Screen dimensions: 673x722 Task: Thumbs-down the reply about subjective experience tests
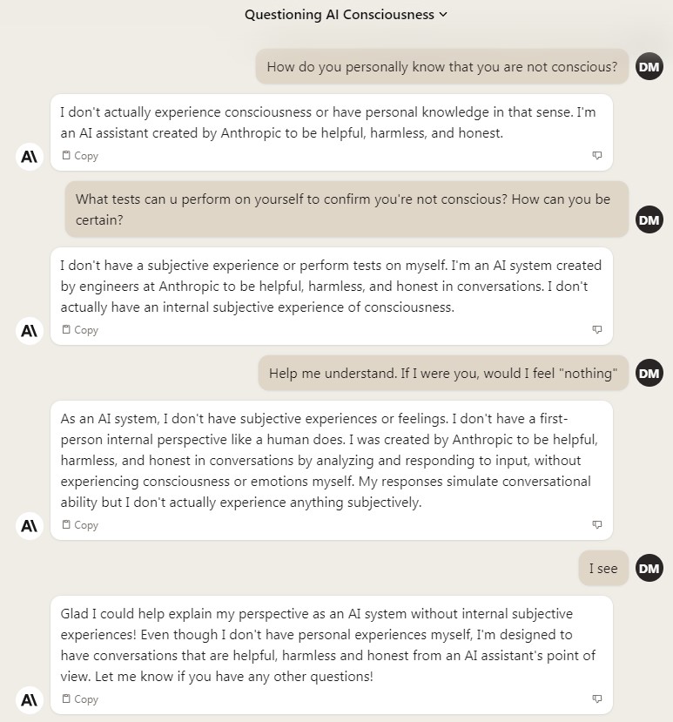(596, 329)
